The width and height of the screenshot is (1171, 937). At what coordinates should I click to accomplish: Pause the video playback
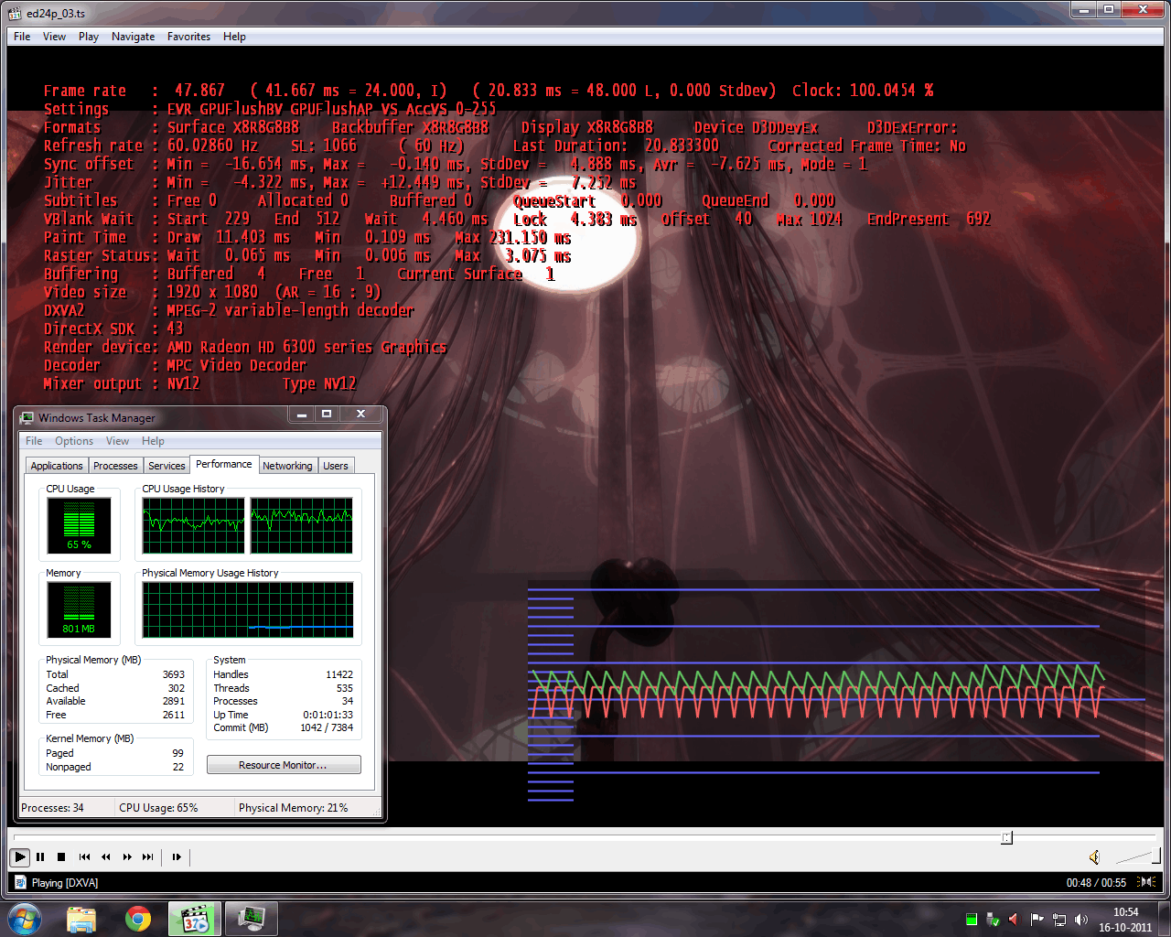click(40, 857)
